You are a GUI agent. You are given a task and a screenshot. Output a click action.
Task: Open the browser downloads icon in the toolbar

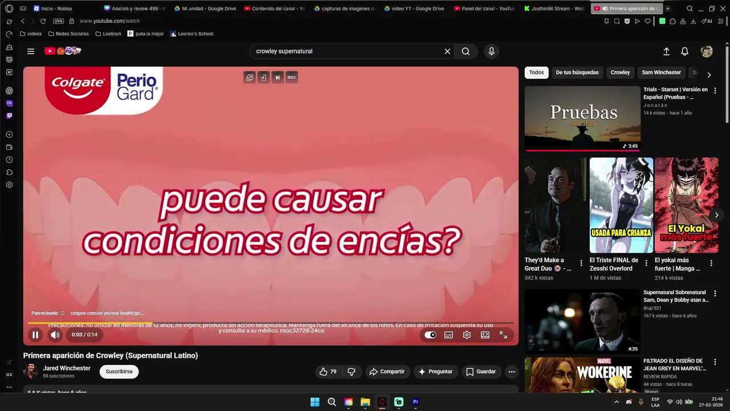click(693, 21)
